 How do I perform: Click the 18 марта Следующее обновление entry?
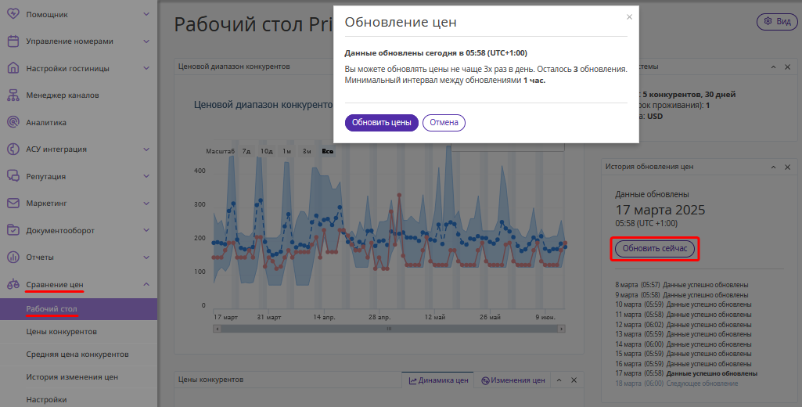pyautogui.click(x=677, y=384)
